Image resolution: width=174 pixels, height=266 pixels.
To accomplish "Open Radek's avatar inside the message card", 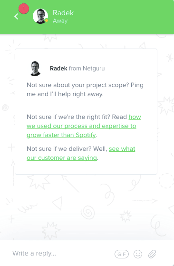I will click(x=35, y=69).
